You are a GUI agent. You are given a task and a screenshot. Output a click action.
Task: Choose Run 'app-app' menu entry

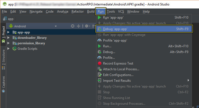coord(144,17)
